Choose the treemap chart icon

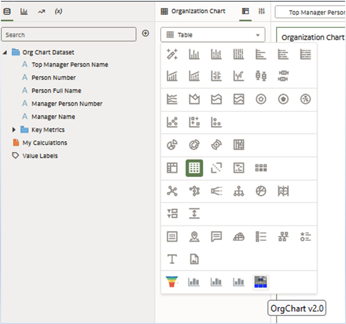[x=239, y=145]
